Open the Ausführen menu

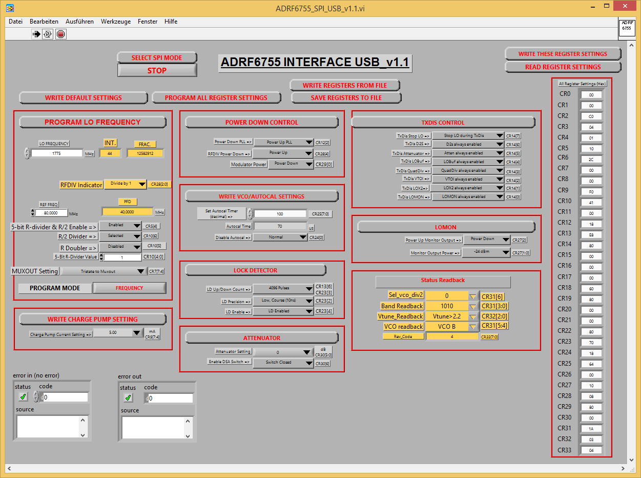(79, 22)
